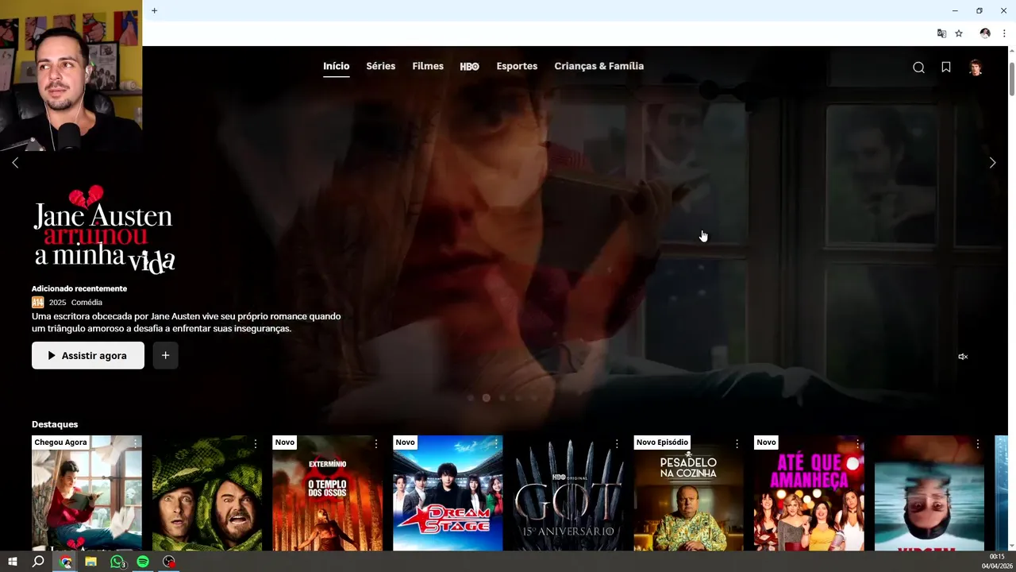The height and width of the screenshot is (572, 1016).
Task: Add Jane Austen title to list
Action: [165, 355]
